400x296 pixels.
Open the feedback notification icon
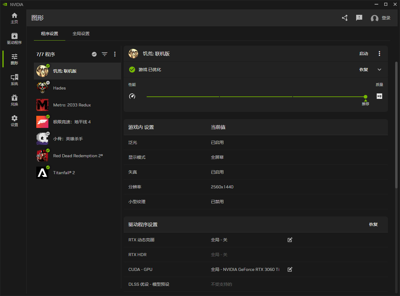(359, 18)
